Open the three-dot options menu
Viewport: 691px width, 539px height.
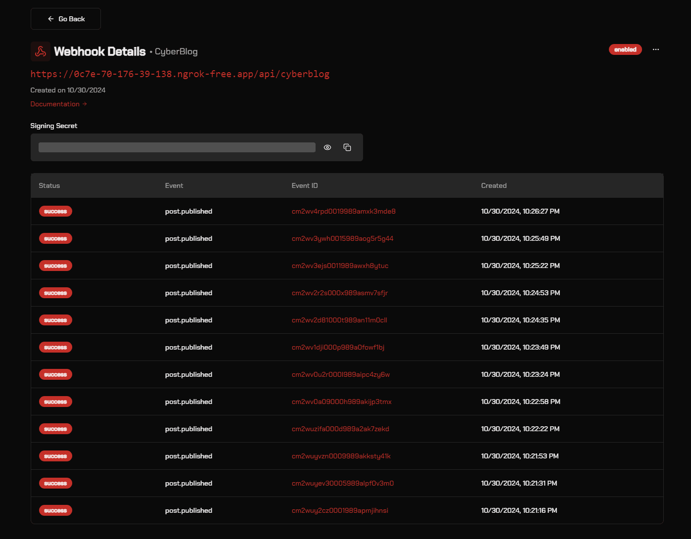656,49
